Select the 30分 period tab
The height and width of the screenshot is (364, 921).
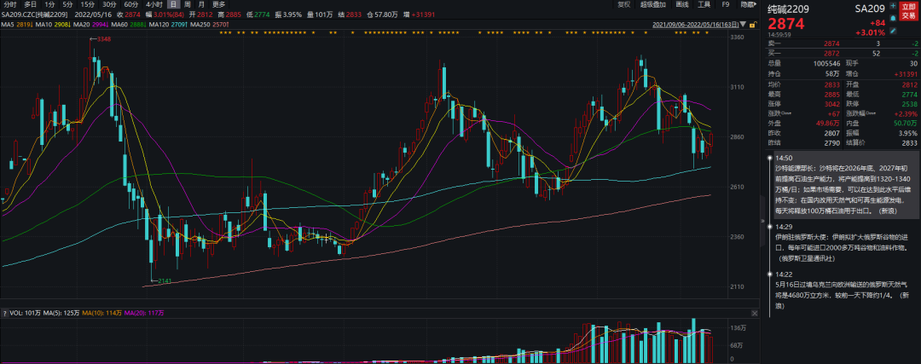(x=109, y=4)
